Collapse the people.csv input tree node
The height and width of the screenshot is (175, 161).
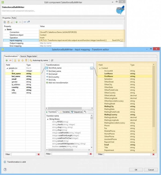click(x=7, y=68)
